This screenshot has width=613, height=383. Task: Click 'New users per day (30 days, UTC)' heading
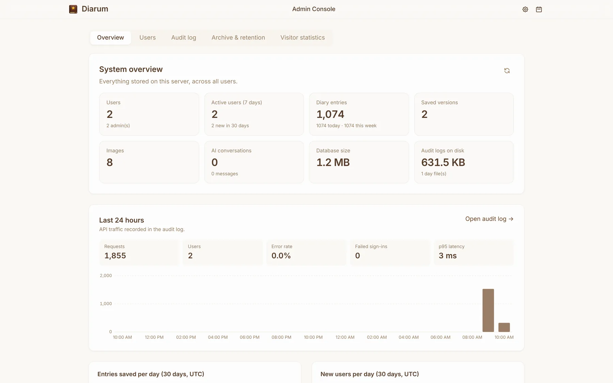[370, 374]
